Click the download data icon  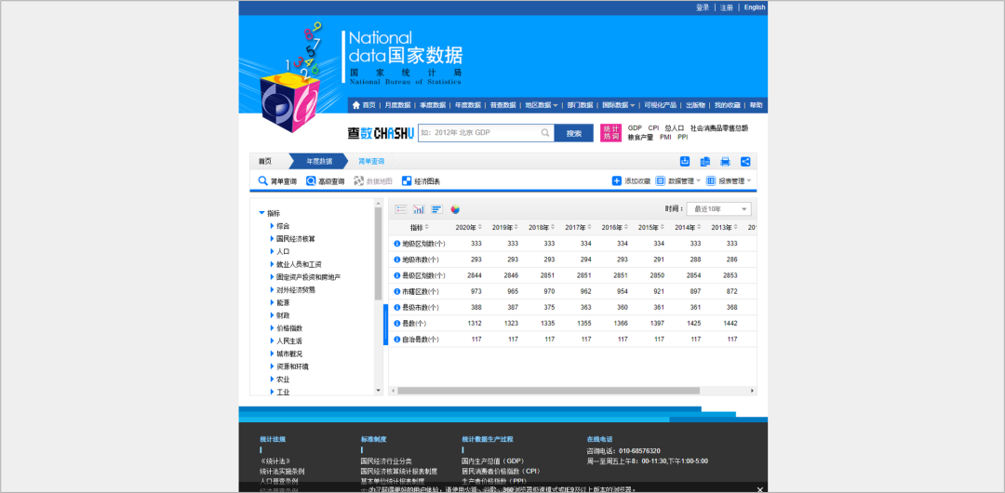tap(685, 162)
